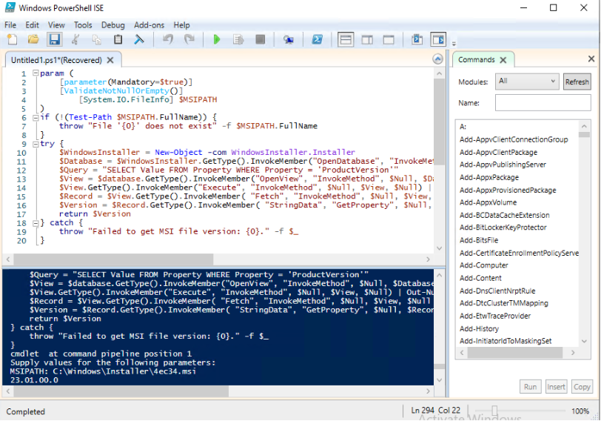Open the Tools menu
Screen dimensions: 601x421
(83, 25)
